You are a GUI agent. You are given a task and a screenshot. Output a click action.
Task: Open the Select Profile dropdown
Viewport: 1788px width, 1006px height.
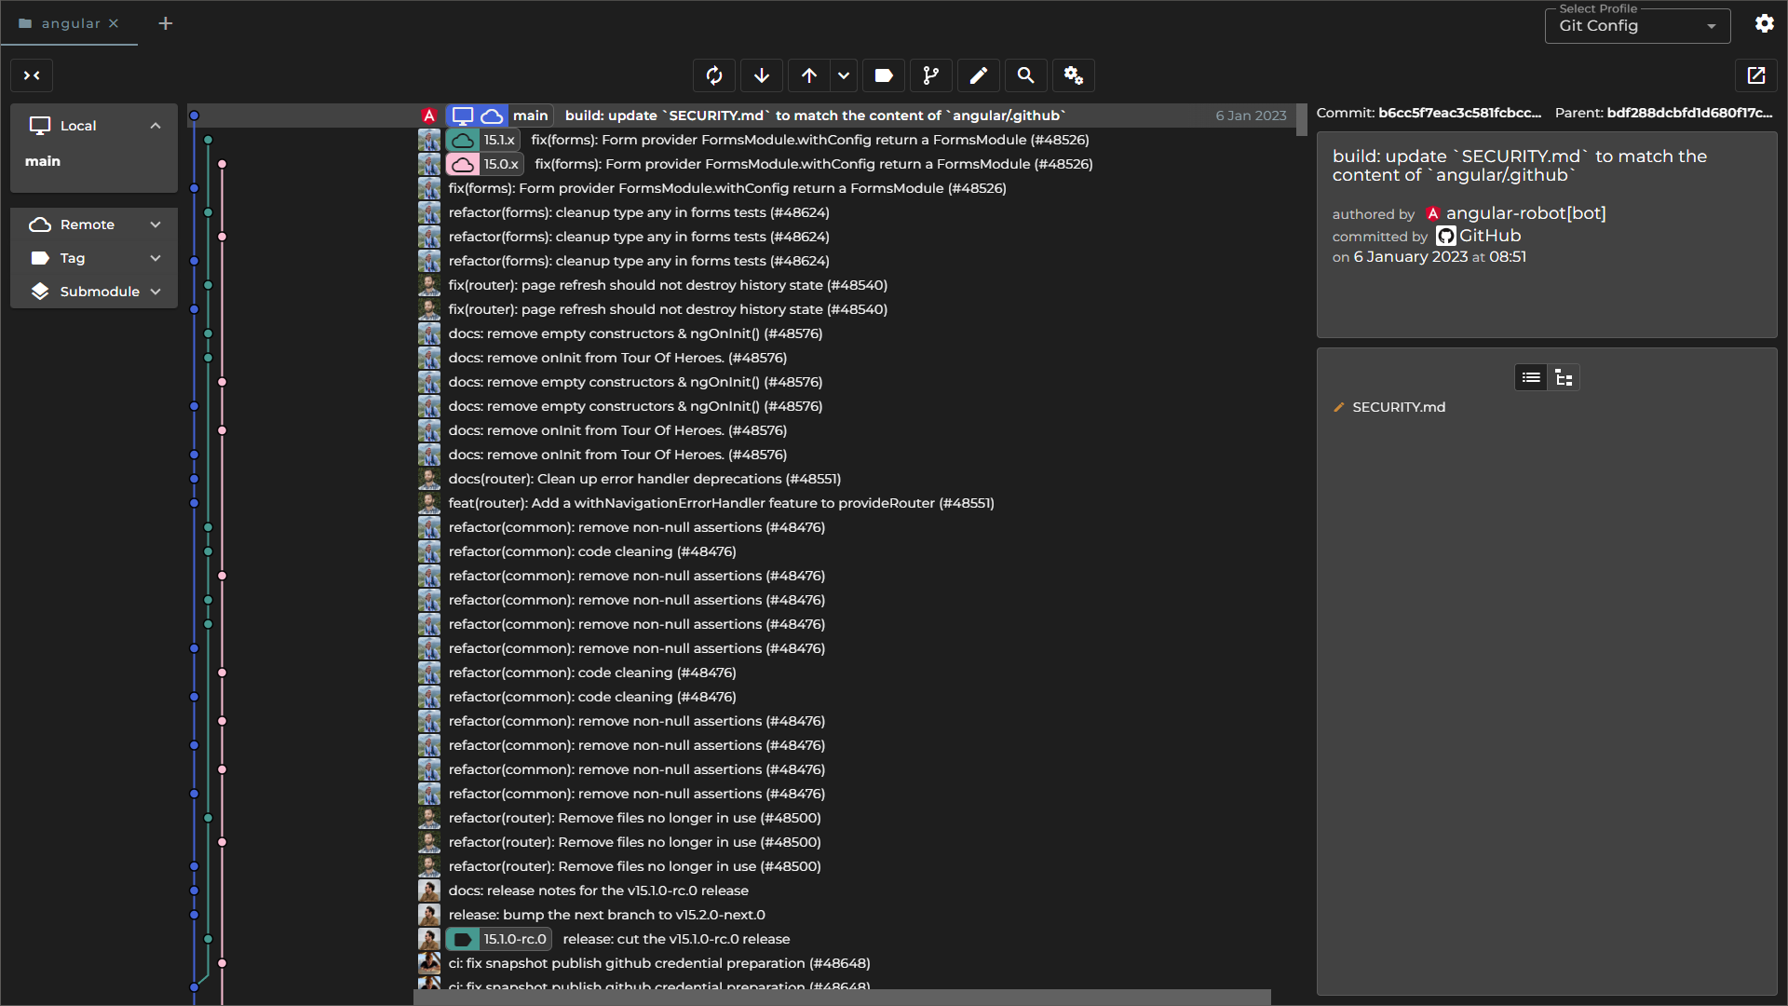point(1637,26)
